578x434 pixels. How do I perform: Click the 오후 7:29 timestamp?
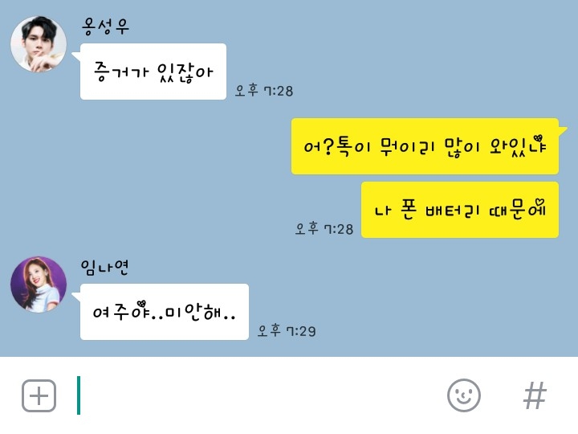point(287,330)
